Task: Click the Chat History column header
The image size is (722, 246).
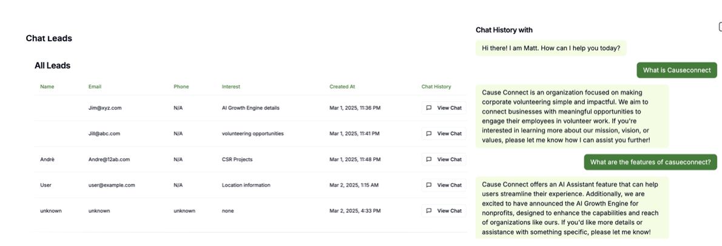Action: pyautogui.click(x=436, y=87)
